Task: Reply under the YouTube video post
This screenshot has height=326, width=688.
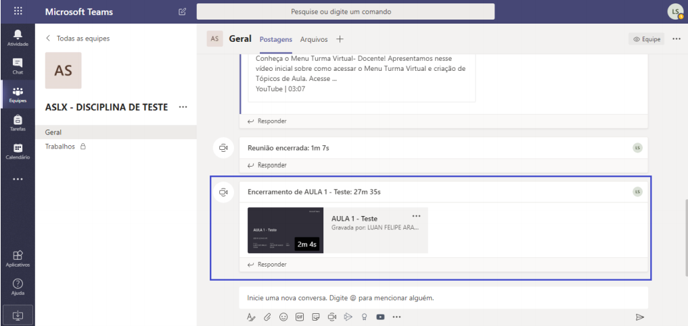Action: (267, 121)
